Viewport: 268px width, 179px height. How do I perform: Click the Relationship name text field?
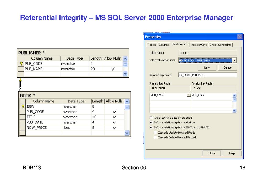(x=207, y=75)
